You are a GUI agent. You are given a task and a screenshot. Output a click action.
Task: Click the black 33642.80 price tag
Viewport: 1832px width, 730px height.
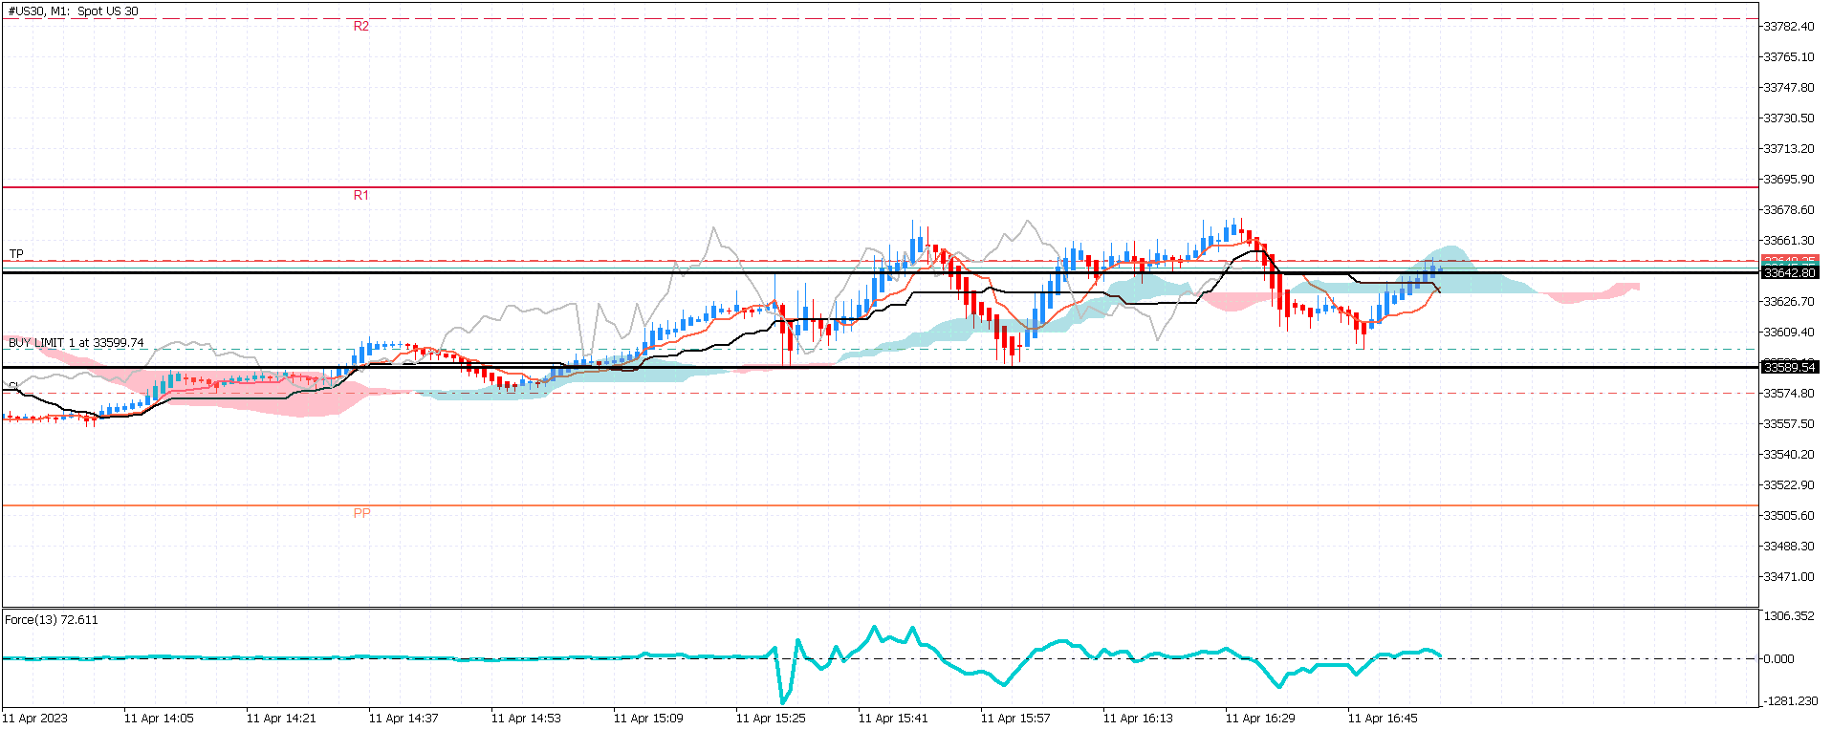(x=1790, y=273)
